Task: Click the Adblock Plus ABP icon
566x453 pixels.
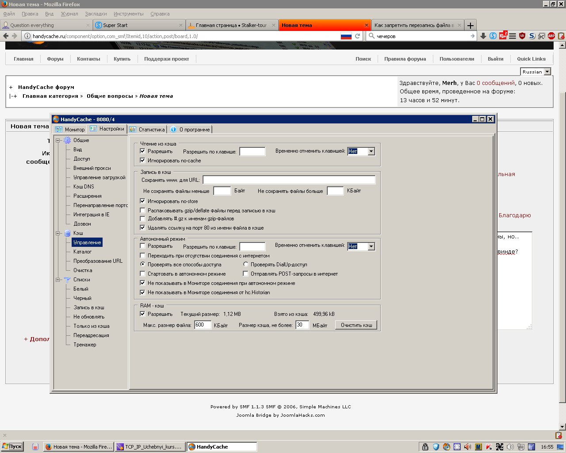Action: 551,36
